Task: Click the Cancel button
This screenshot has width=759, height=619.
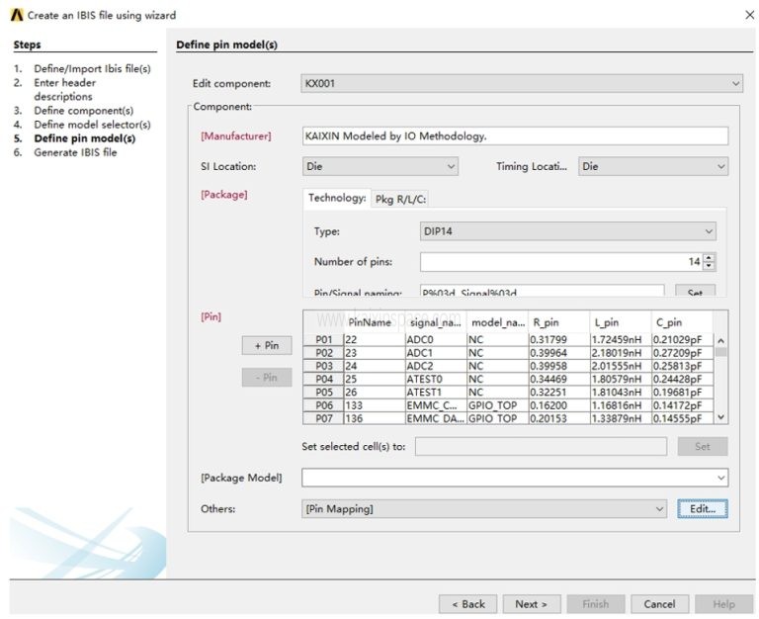Action: click(x=659, y=604)
